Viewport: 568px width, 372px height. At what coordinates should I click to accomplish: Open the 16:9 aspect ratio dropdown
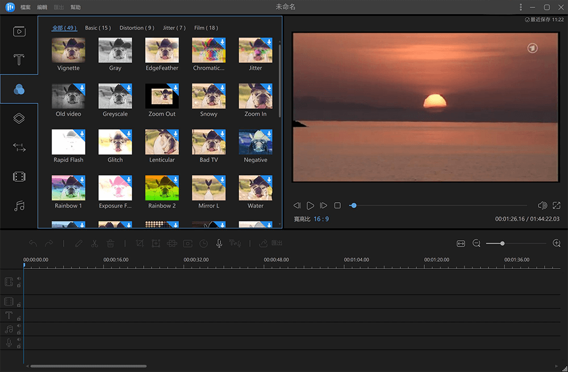pos(321,218)
